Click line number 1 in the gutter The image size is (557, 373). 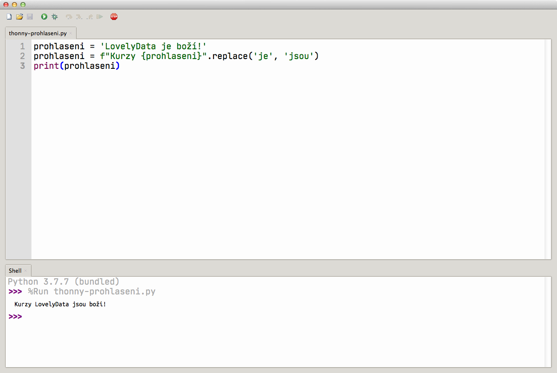coord(23,46)
